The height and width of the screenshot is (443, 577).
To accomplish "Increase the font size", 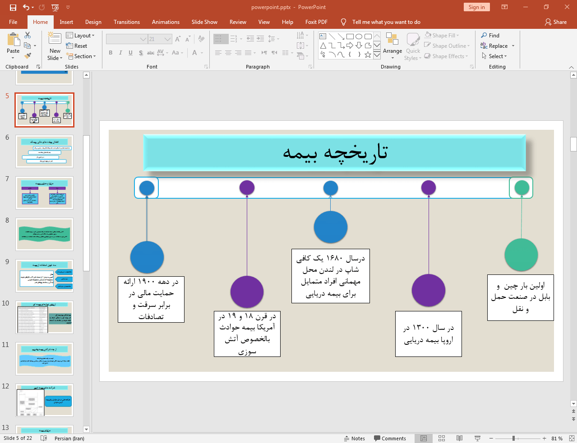I will click(178, 39).
